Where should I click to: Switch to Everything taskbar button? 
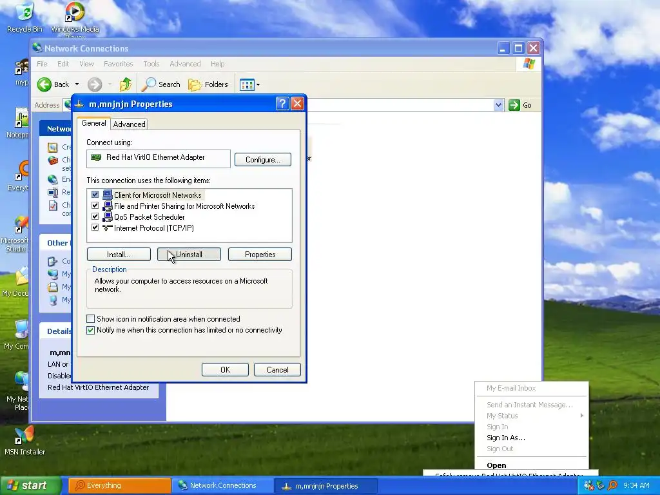(x=119, y=485)
